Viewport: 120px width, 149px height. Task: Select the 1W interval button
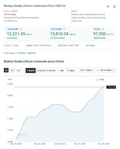12,70
